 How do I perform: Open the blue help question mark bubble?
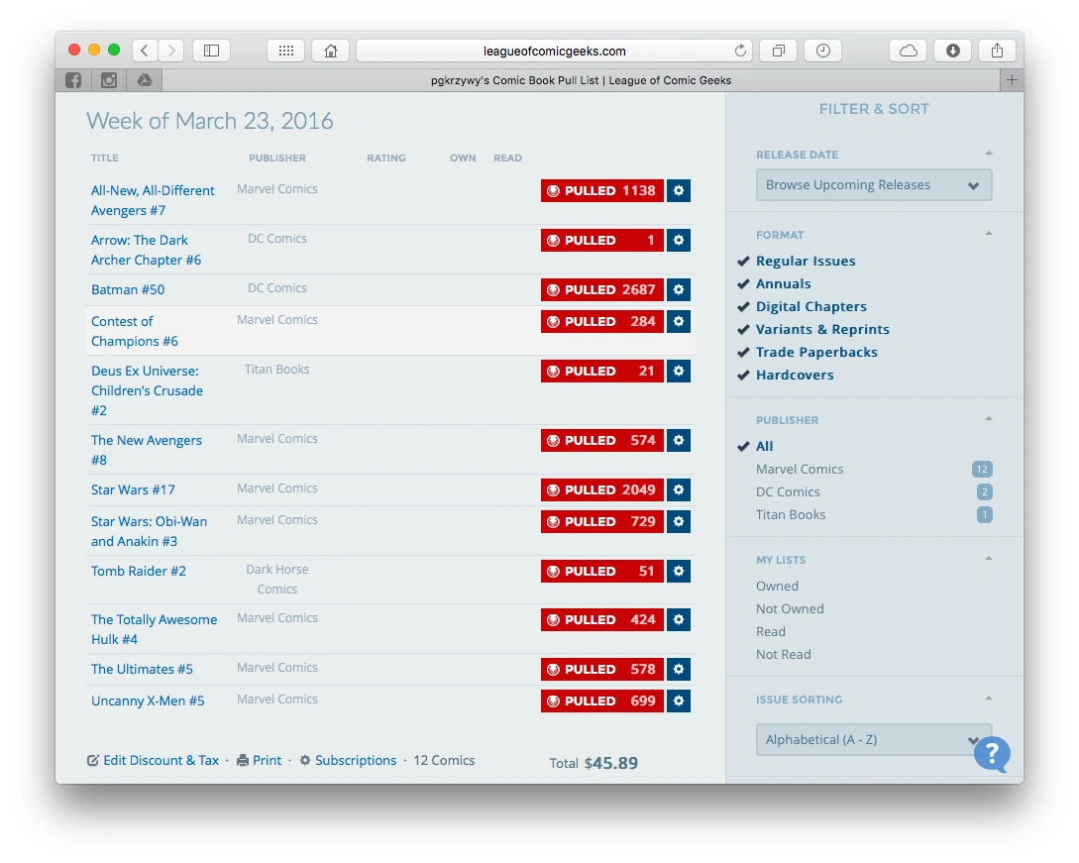coord(992,754)
